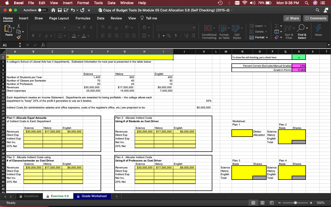Click the Share button
The width and height of the screenshot is (331, 207).
(x=292, y=18)
